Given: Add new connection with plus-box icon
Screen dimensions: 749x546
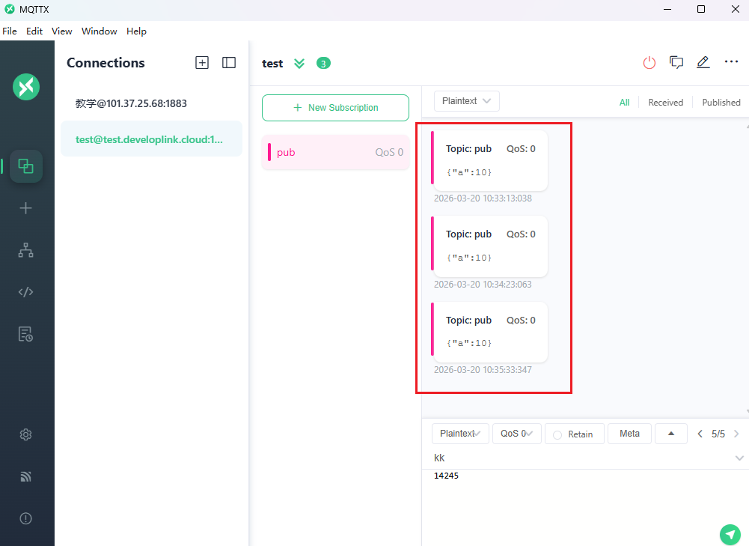Looking at the screenshot, I should pyautogui.click(x=202, y=63).
